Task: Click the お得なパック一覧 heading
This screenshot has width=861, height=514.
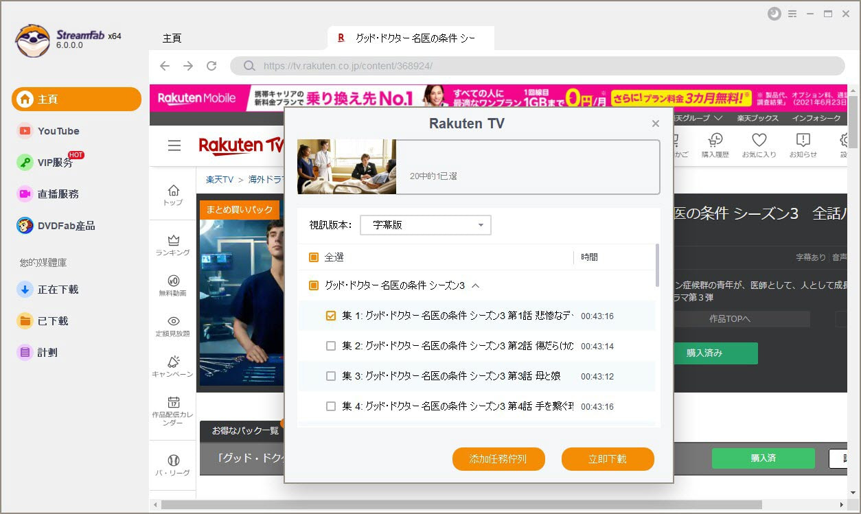Action: pos(244,431)
